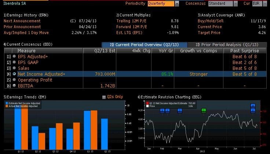
Task: Click the EPS Adjusted+ measure name
Action: click(33, 56)
